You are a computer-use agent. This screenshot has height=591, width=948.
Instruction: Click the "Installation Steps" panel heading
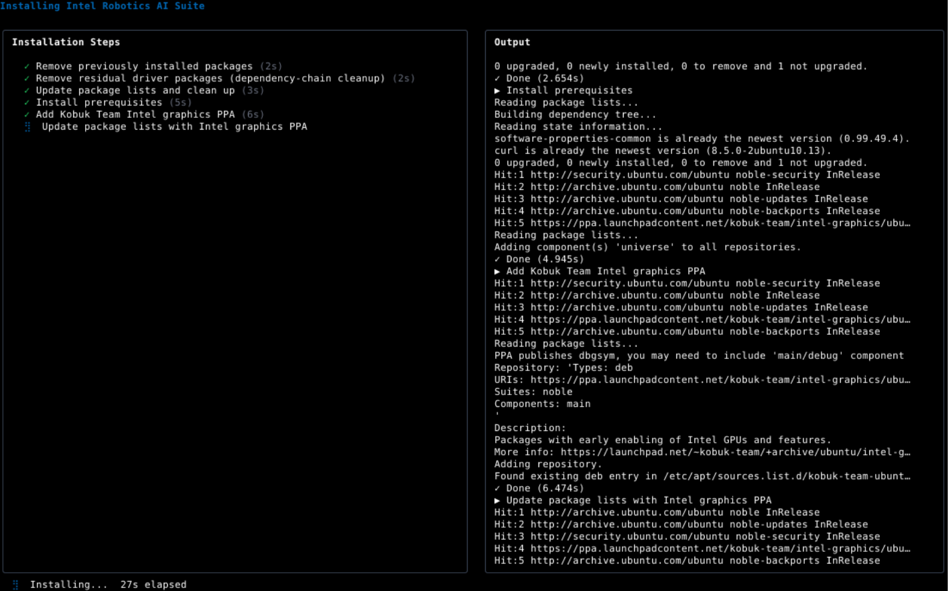pyautogui.click(x=66, y=42)
